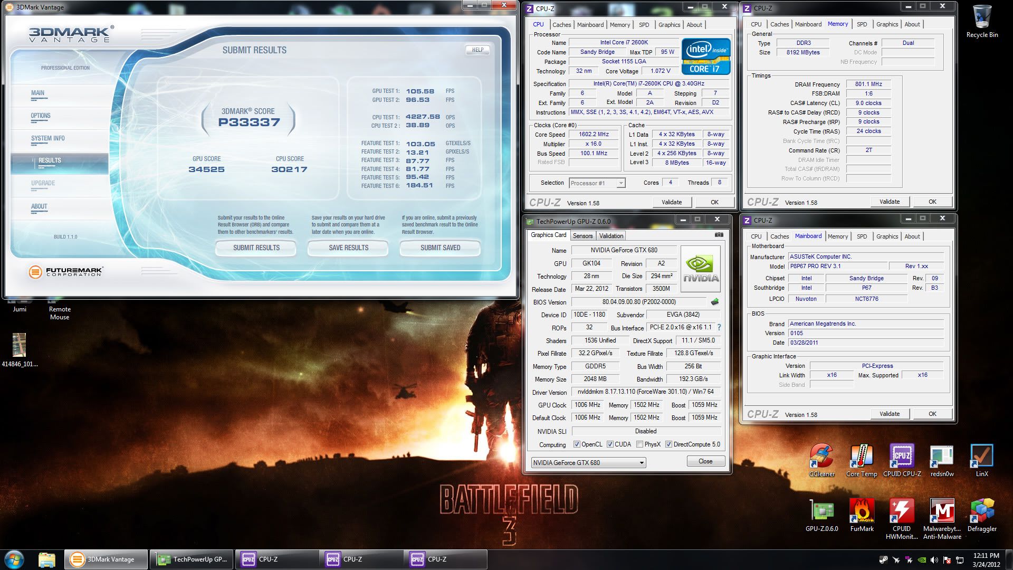Click the BIOS Version field in GPU-Z
1013x570 pixels.
pos(638,302)
